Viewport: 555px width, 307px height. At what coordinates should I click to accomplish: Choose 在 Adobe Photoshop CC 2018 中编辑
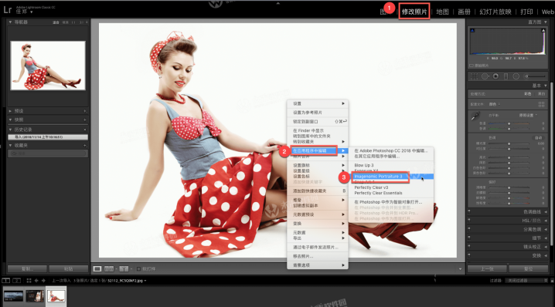391,150
